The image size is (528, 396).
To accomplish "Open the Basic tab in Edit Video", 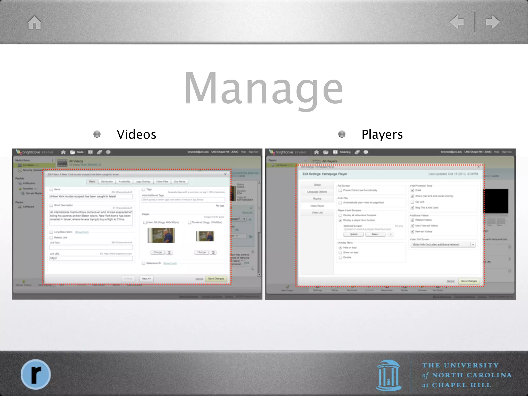I will click(x=92, y=181).
